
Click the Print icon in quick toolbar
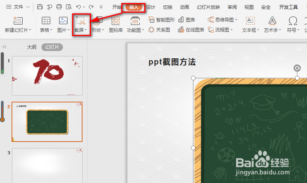click(x=59, y=7)
